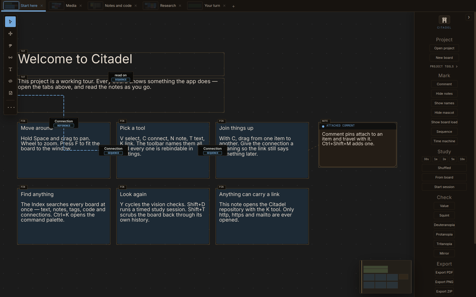The height and width of the screenshot is (297, 476).
Task: Open more tools with the ellipsis icon
Action: [x=11, y=108]
